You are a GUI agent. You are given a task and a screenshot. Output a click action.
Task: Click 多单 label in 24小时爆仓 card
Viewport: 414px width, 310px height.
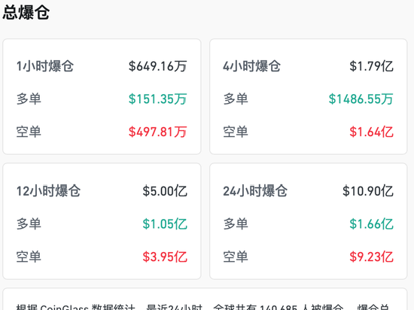click(236, 223)
